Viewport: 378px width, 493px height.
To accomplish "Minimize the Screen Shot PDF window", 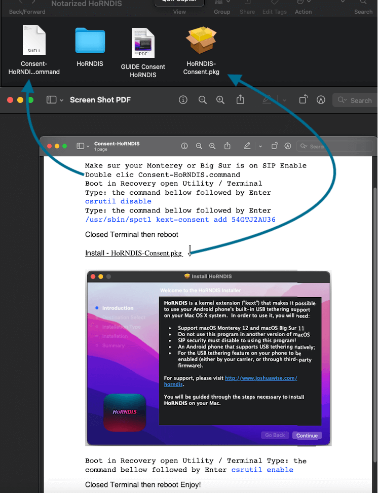I will (x=20, y=100).
